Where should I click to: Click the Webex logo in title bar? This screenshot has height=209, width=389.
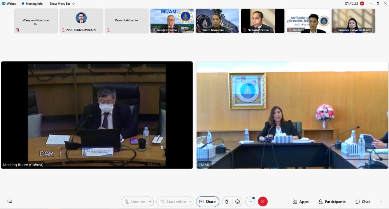(x=4, y=3)
